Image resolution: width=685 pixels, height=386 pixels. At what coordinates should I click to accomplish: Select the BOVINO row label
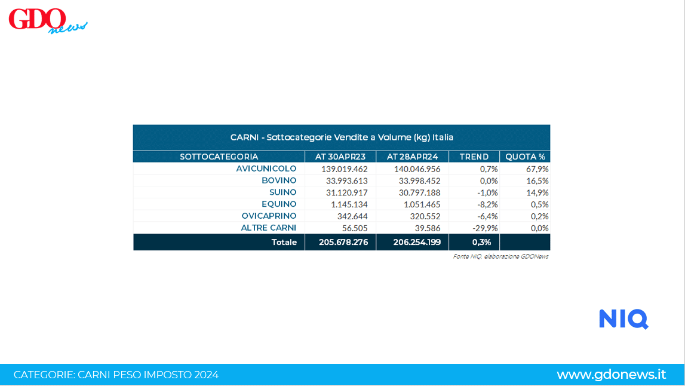click(x=279, y=180)
